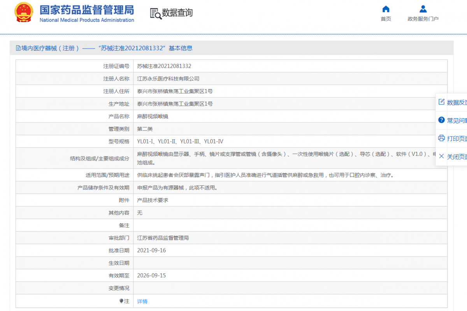Open the 详情 details link

142,301
